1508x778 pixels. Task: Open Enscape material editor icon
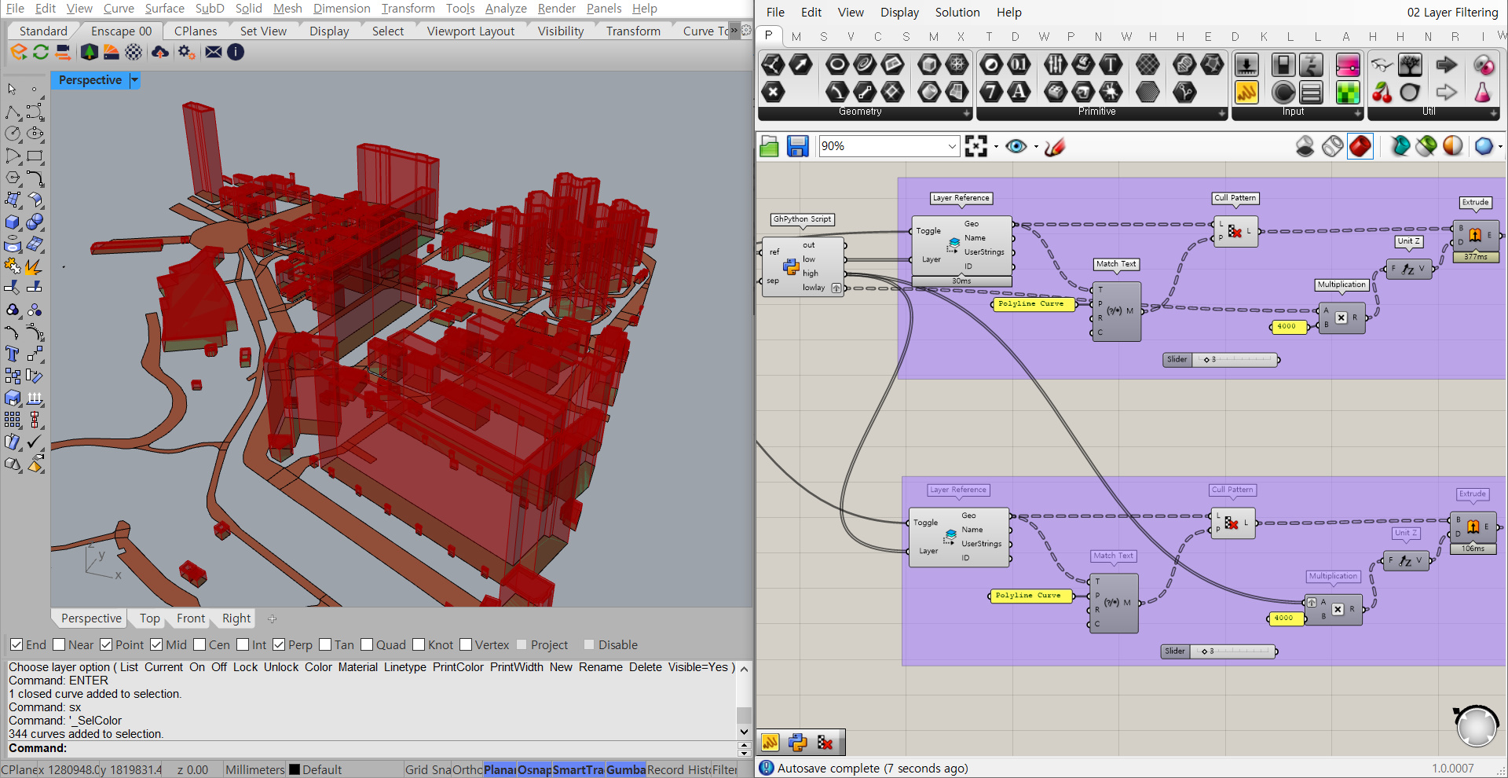(112, 52)
